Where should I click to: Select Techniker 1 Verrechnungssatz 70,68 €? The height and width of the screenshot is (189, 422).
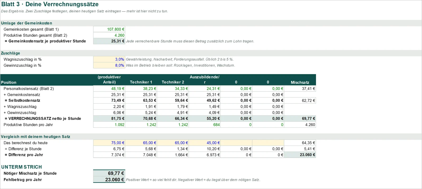(141, 119)
